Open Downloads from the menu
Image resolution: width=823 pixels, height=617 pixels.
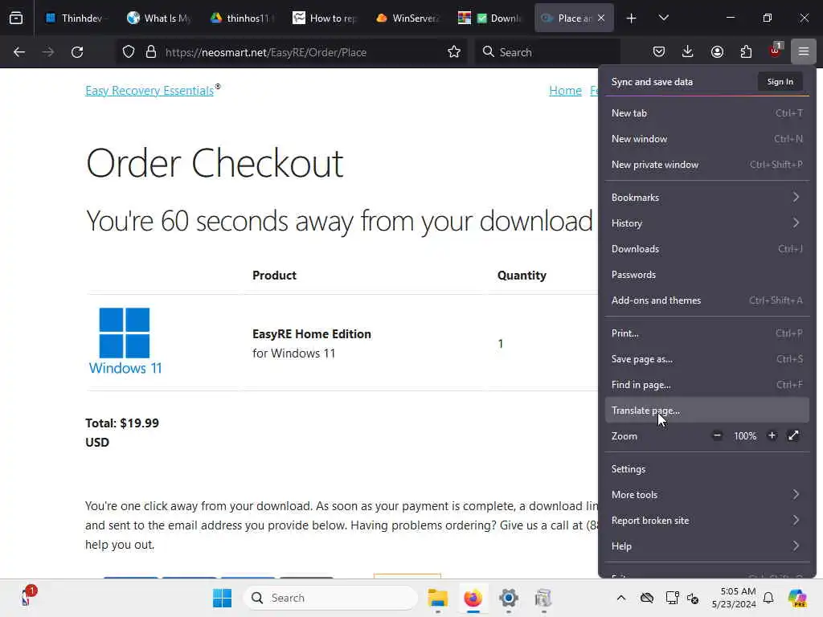[706, 249]
